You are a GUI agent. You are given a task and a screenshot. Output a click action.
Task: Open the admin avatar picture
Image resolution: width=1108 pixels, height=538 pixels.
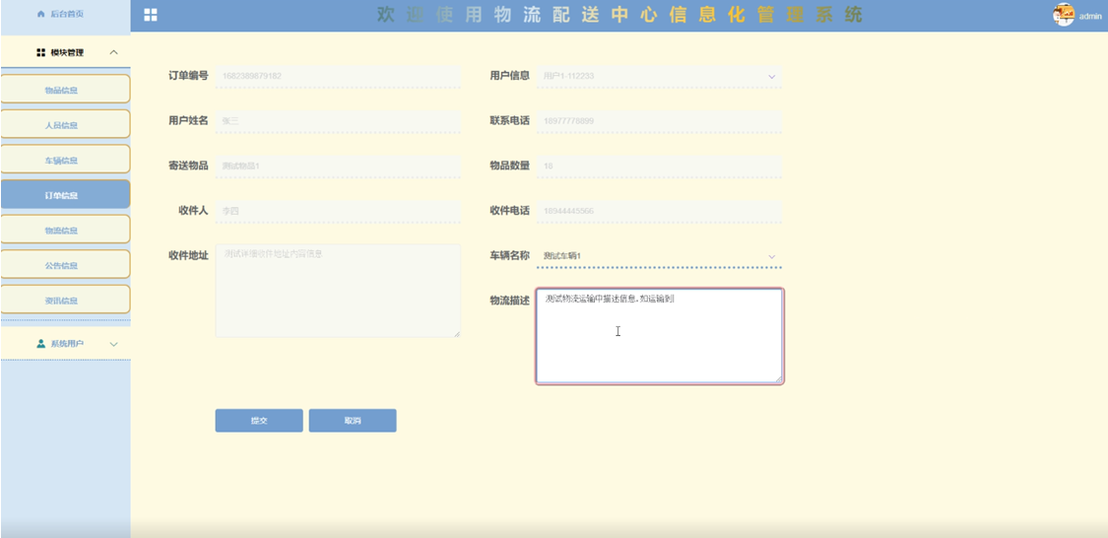(1064, 14)
